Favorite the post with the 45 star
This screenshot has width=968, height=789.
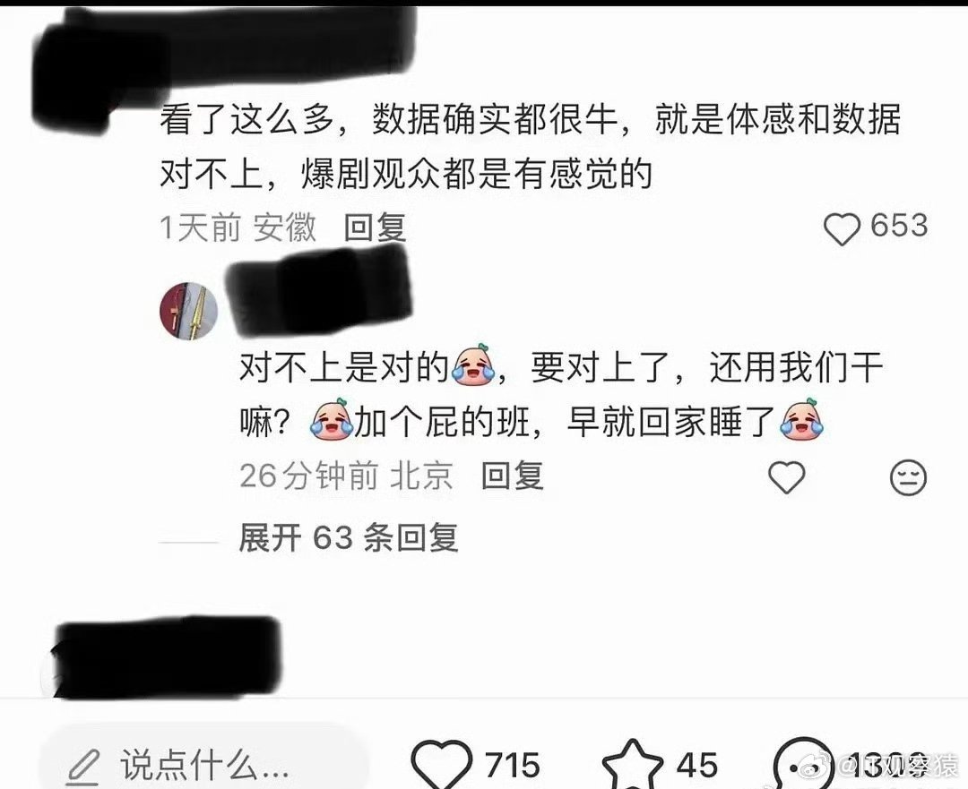[632, 765]
